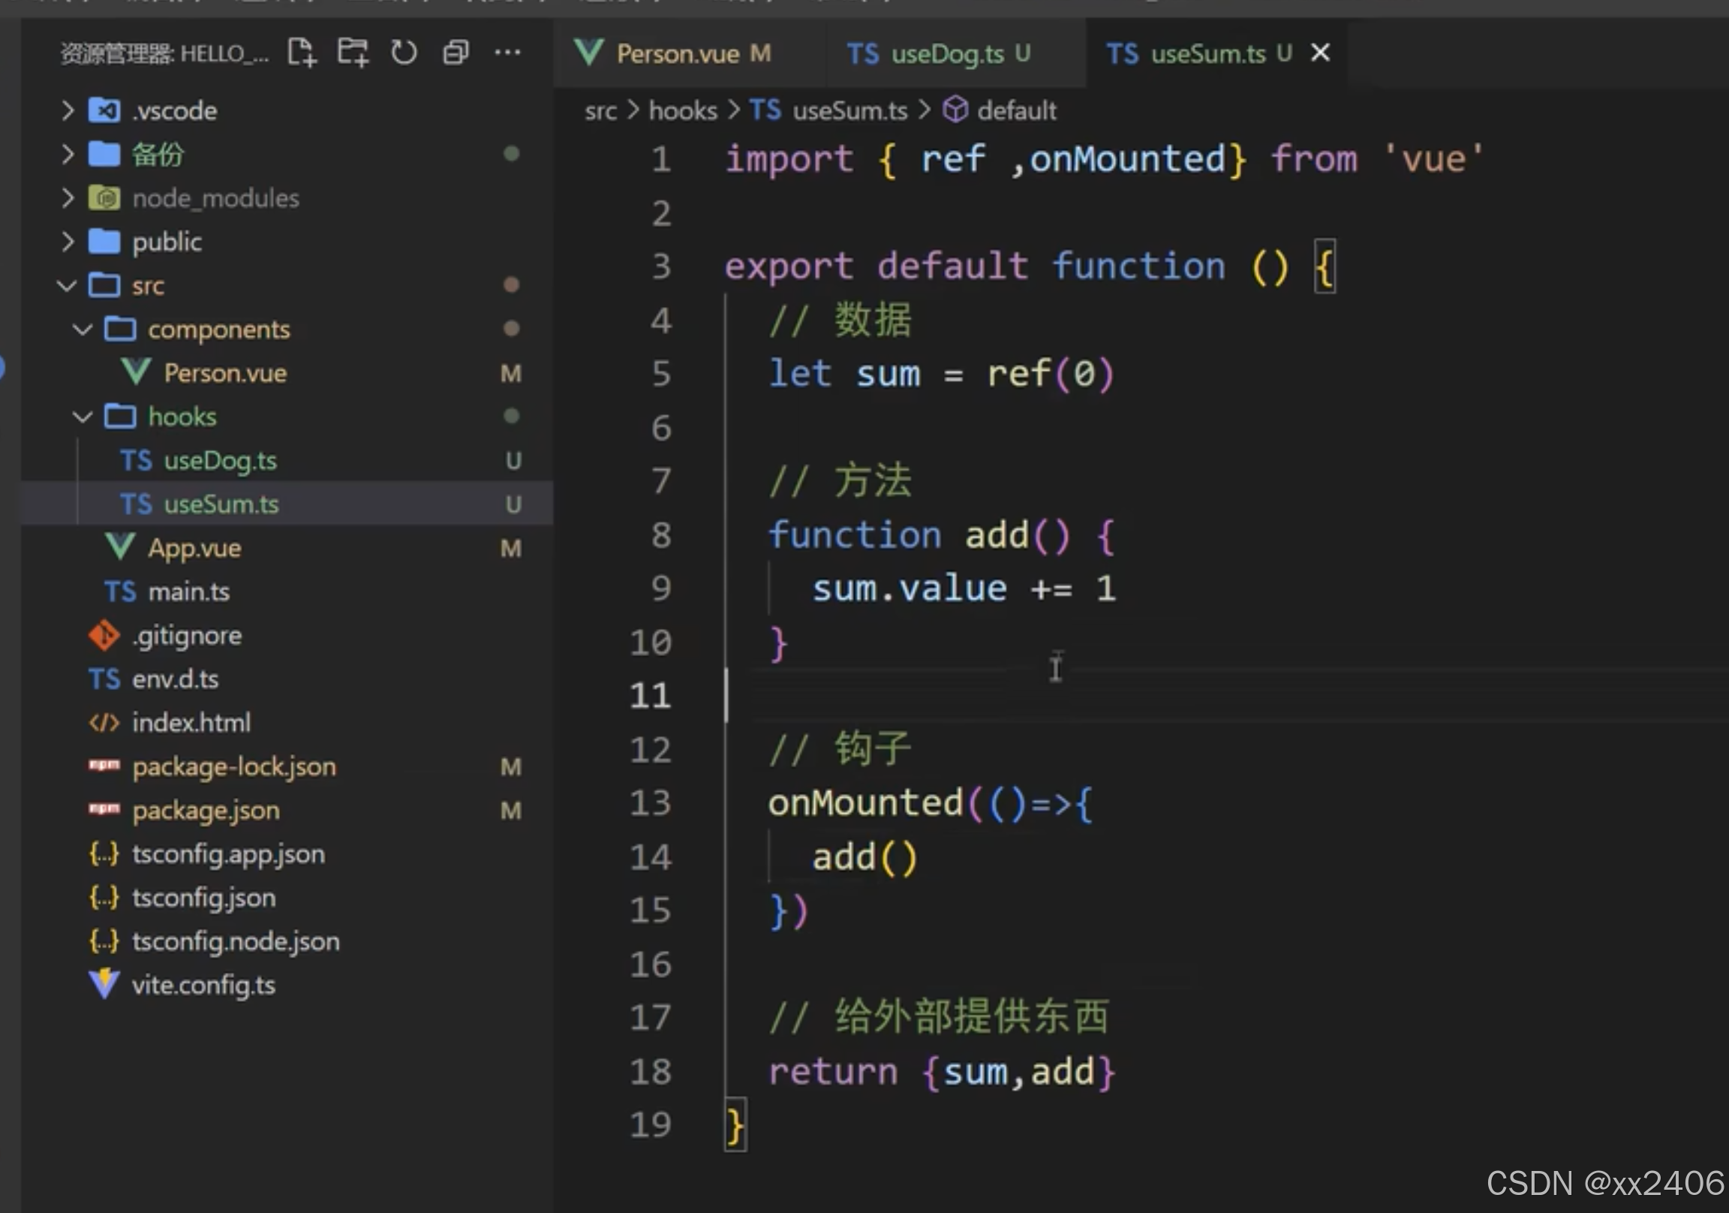The image size is (1729, 1213).
Task: Click the TS icon beside useSum.ts file
Action: (x=137, y=503)
